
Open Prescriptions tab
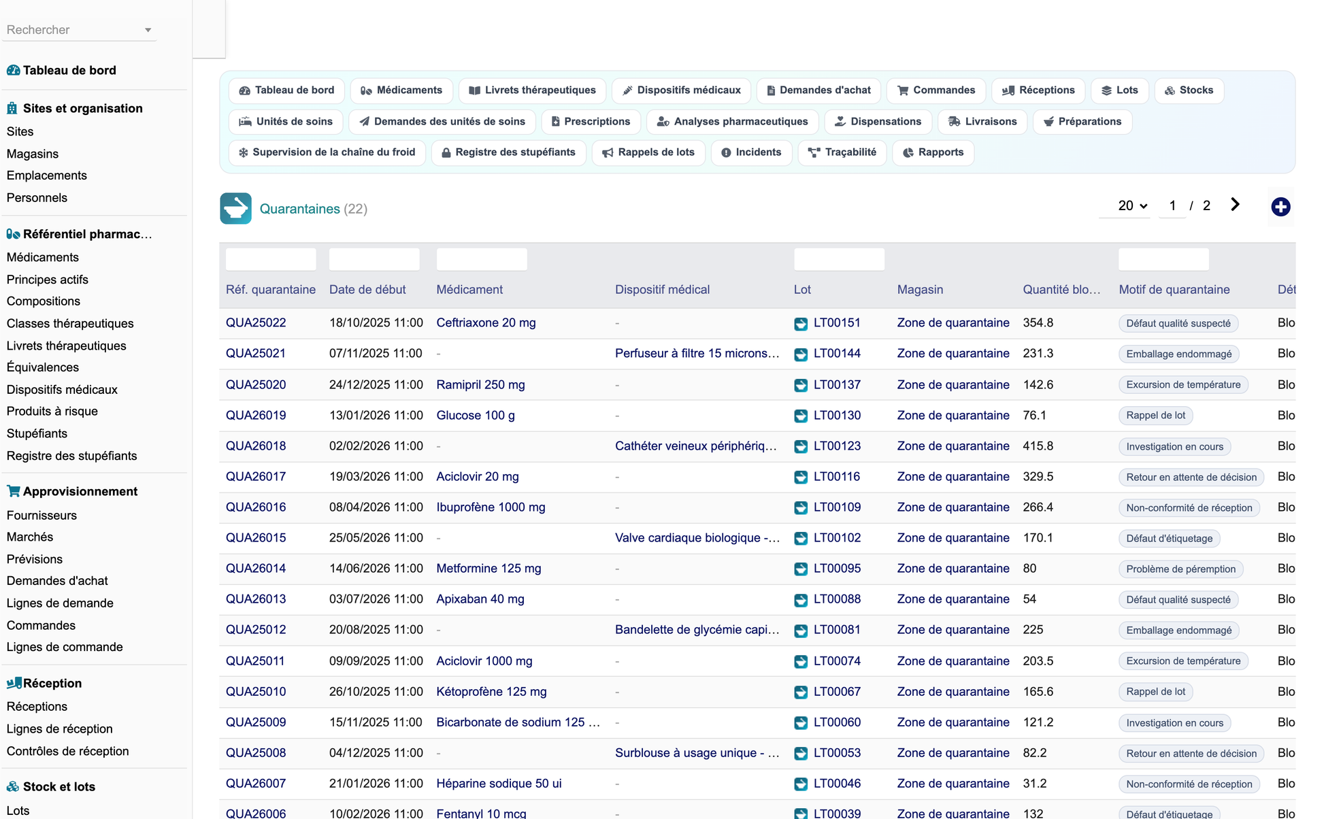[x=591, y=122]
